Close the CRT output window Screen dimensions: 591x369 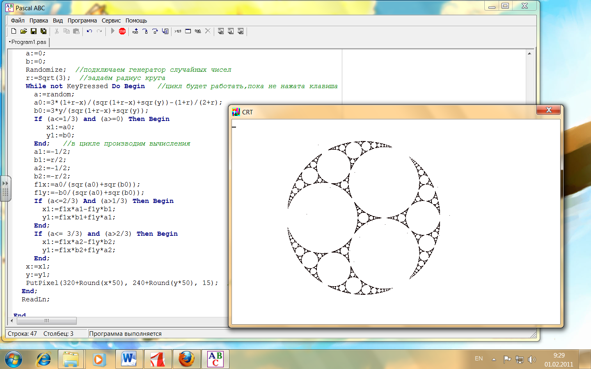(x=549, y=110)
